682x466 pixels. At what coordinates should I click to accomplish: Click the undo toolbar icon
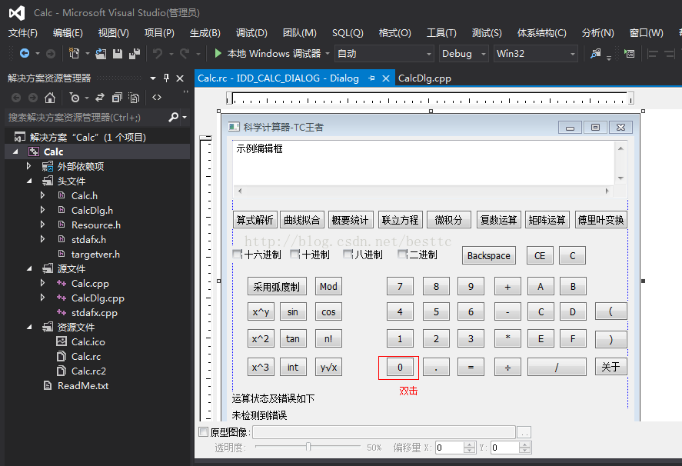coord(158,54)
